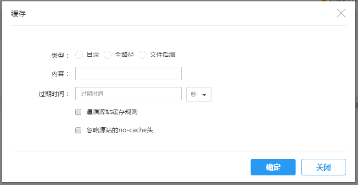
Task: Focus the 内容 text input field
Action: (x=129, y=74)
